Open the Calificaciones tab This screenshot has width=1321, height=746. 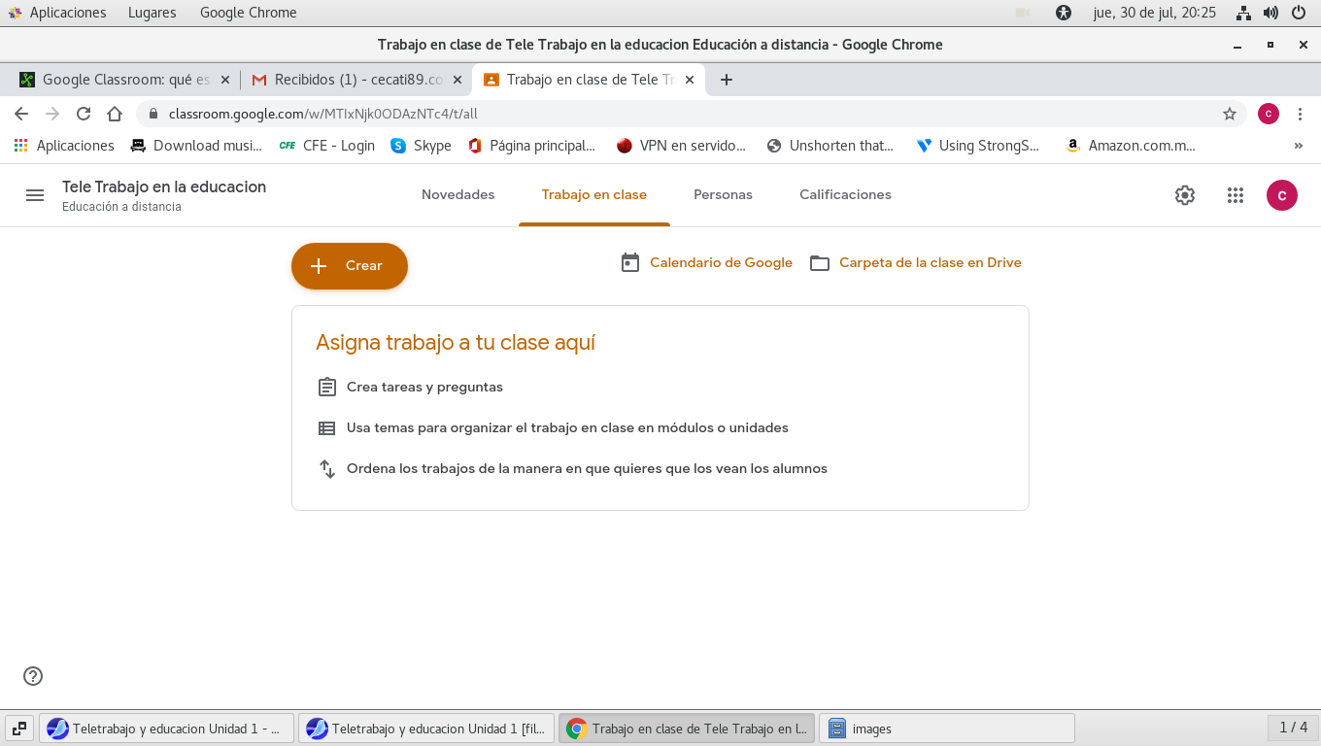845,194
